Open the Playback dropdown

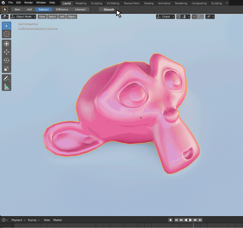18,220
